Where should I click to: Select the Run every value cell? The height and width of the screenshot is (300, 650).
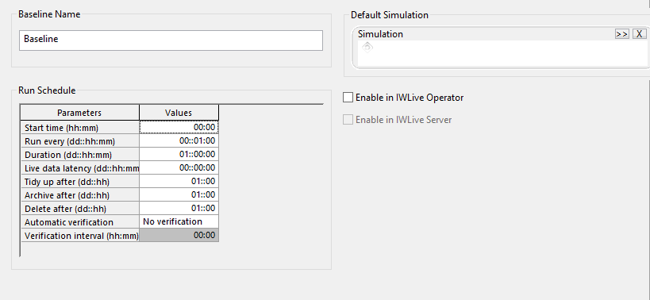coord(179,141)
